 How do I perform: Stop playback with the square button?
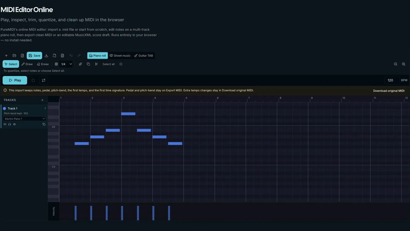tap(33, 80)
